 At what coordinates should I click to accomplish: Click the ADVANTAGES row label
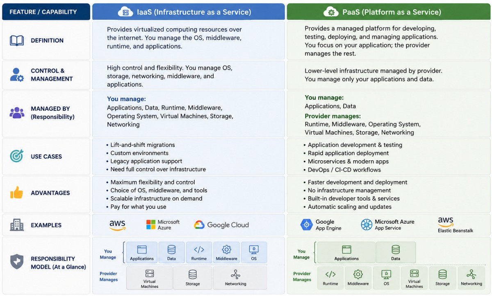[x=50, y=193]
